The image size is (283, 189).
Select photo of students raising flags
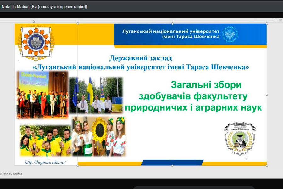click(x=97, y=95)
